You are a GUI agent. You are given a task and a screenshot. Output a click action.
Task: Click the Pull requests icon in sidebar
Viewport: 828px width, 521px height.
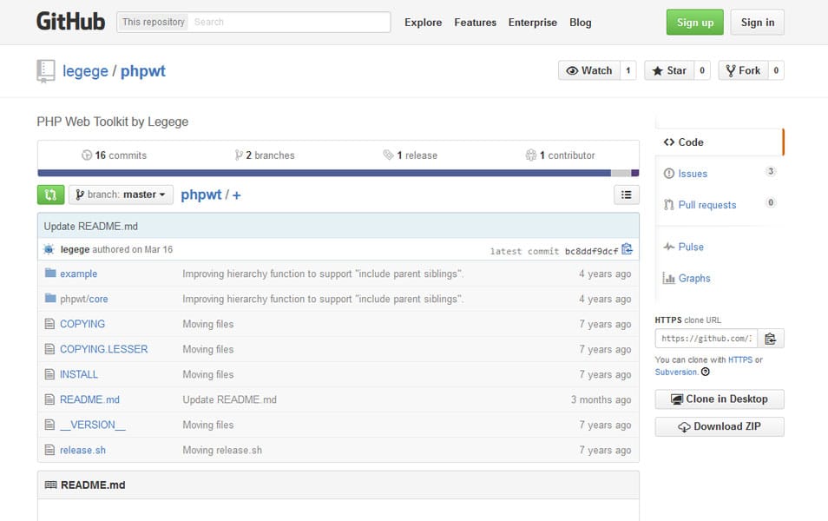point(669,204)
